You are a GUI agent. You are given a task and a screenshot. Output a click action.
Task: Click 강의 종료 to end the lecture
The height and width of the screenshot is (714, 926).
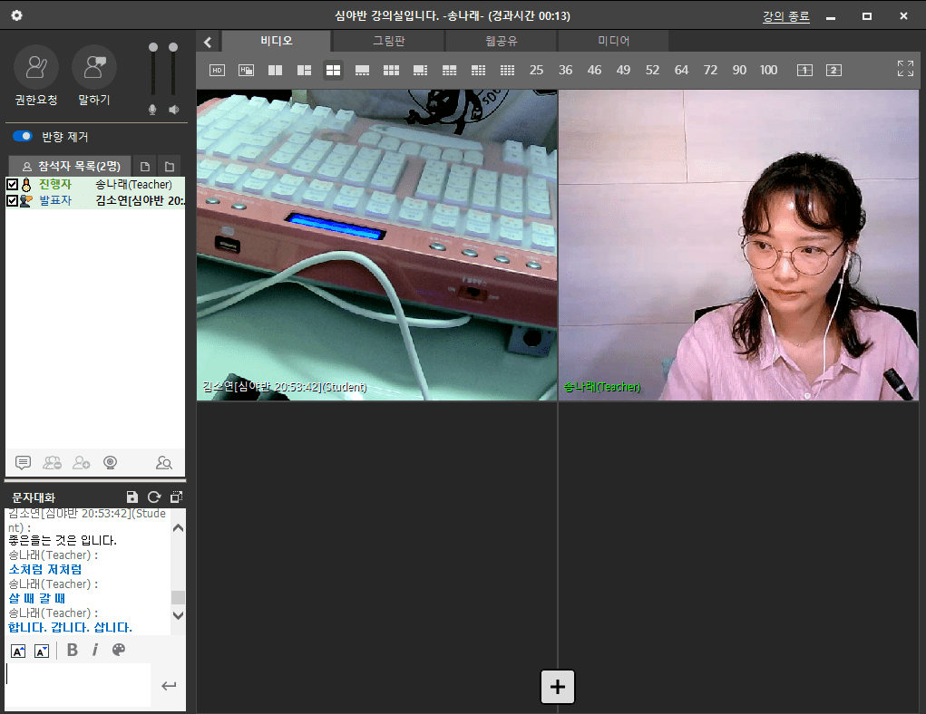(785, 16)
